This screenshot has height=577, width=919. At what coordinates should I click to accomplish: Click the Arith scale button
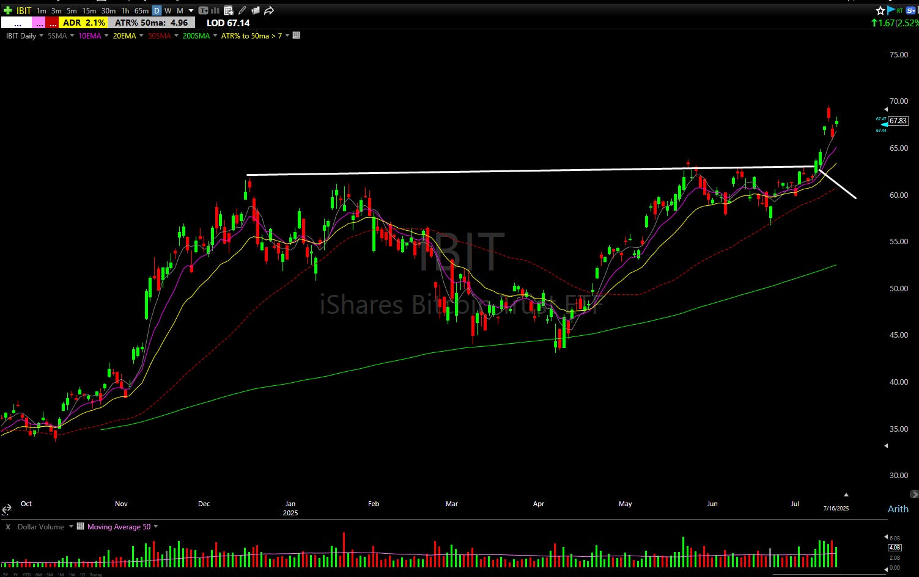click(x=898, y=509)
